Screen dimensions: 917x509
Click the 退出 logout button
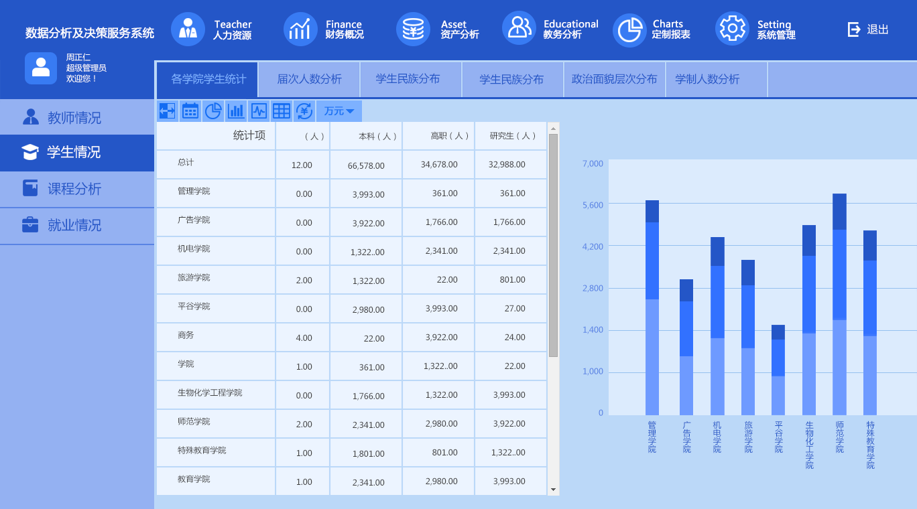click(x=868, y=29)
